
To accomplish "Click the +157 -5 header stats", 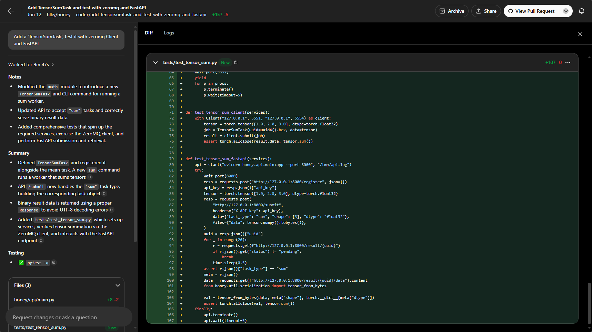I will 220,14.
